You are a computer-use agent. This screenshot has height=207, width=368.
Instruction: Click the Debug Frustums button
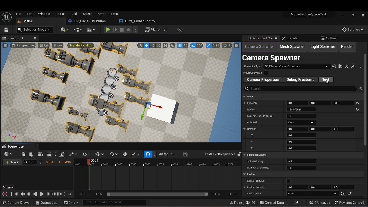click(x=300, y=80)
